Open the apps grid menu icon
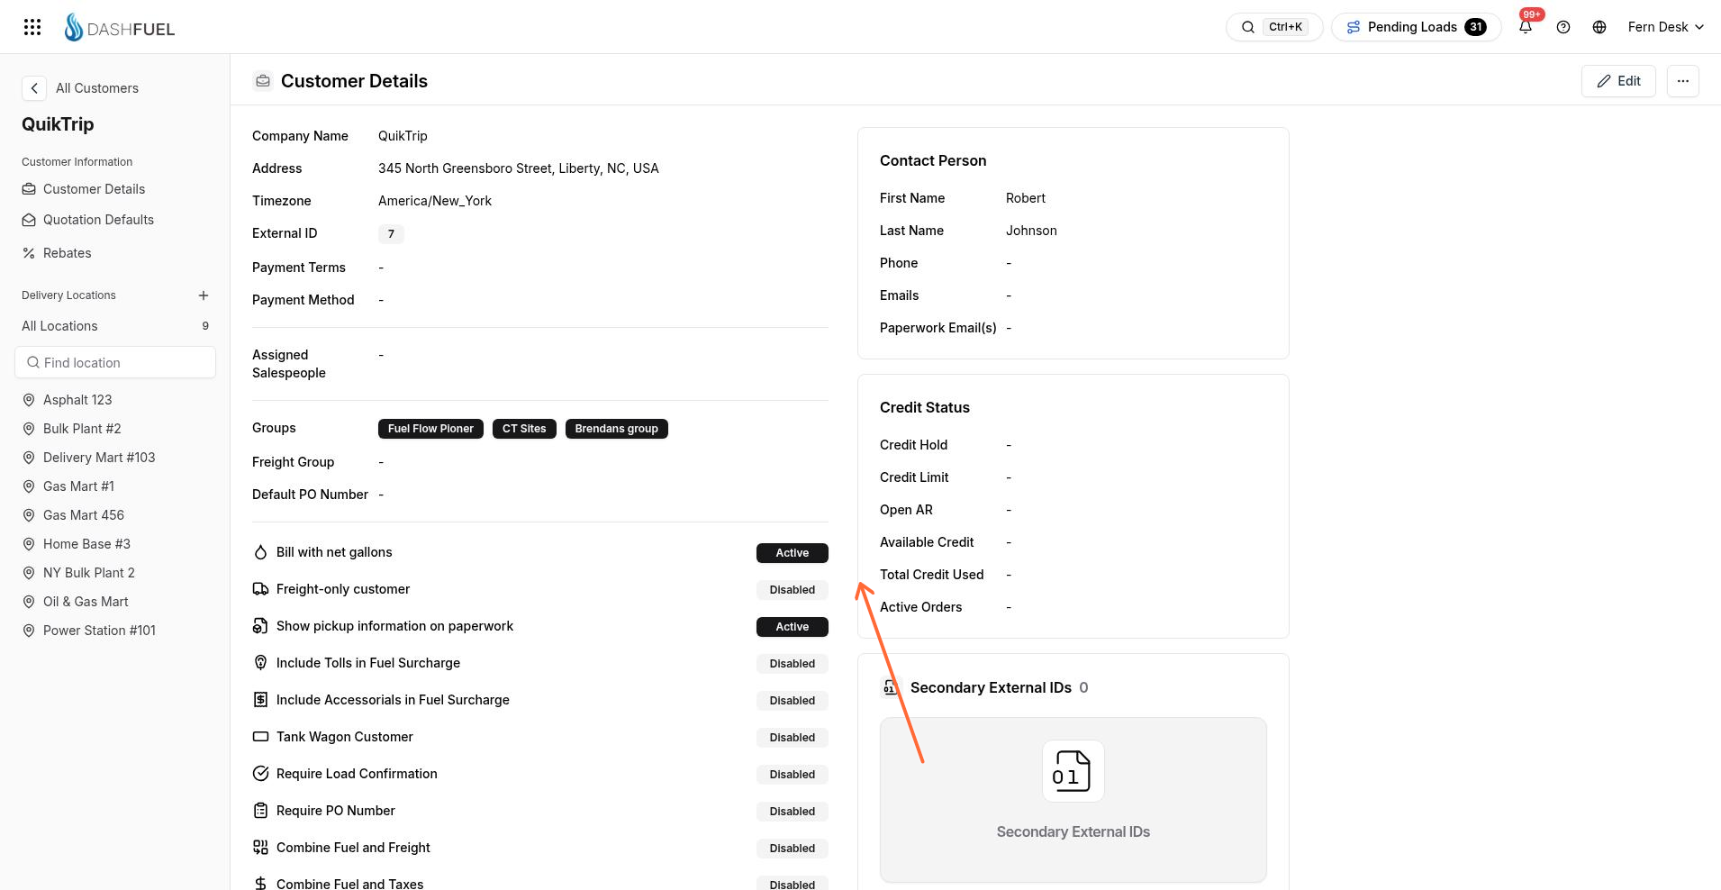This screenshot has height=890, width=1721. click(x=32, y=27)
